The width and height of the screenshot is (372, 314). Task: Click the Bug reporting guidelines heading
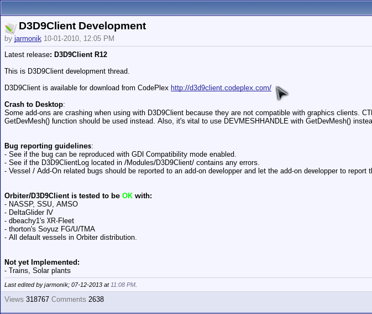click(48, 146)
